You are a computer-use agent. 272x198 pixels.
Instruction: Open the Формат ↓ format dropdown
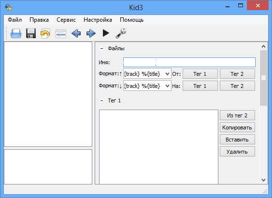pyautogui.click(x=147, y=86)
